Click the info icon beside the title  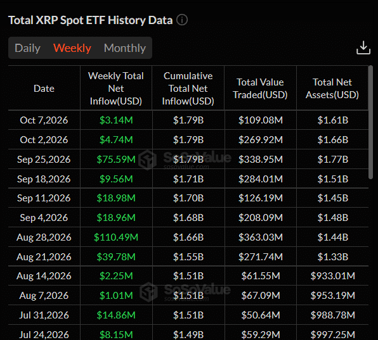coord(182,20)
